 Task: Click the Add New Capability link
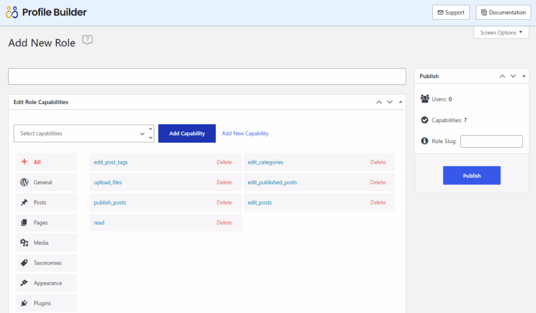(245, 133)
